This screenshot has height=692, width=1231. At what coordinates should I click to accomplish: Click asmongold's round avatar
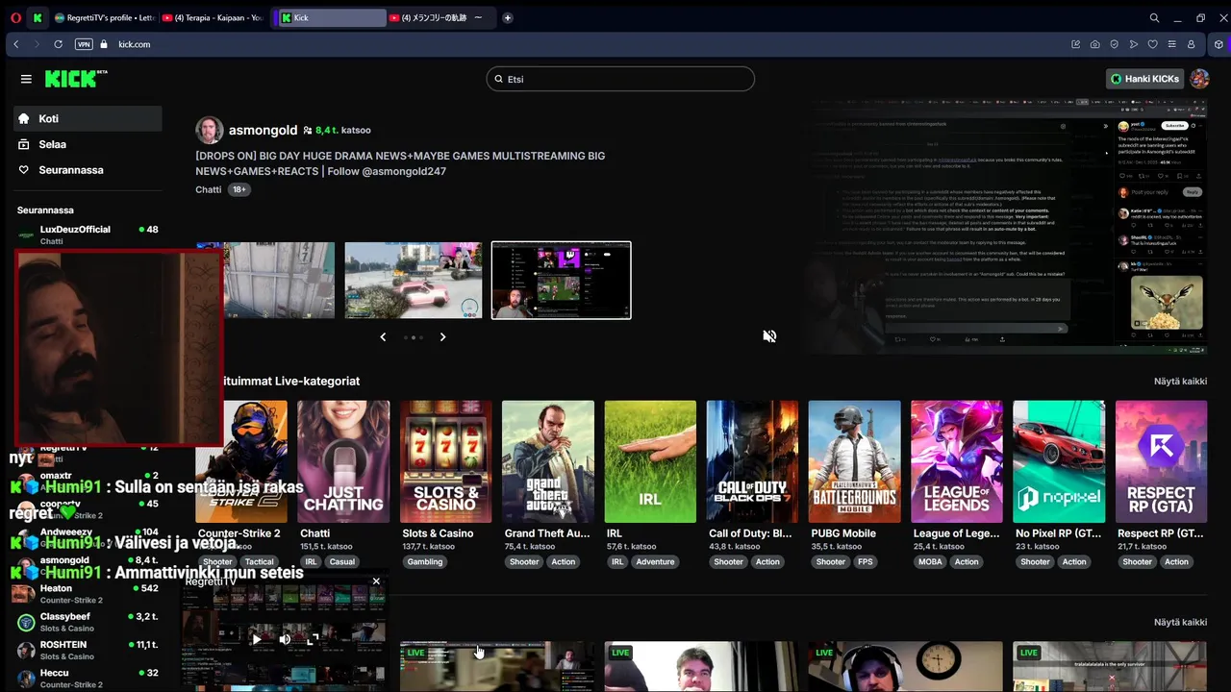tap(209, 130)
